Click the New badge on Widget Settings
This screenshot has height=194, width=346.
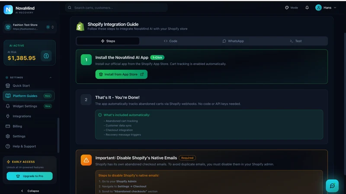(48, 106)
